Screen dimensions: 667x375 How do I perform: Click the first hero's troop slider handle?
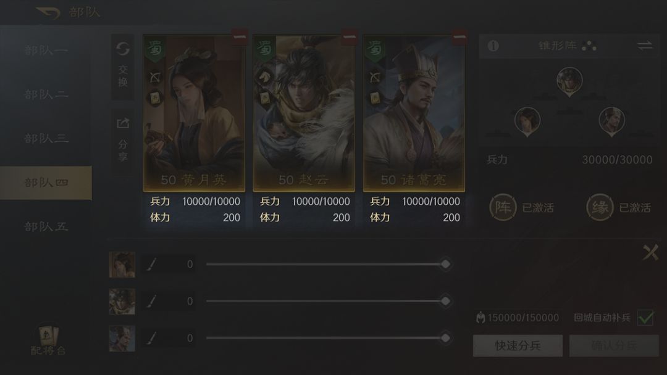pyautogui.click(x=445, y=264)
